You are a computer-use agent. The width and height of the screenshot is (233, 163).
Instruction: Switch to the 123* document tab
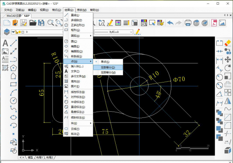tap(27, 16)
